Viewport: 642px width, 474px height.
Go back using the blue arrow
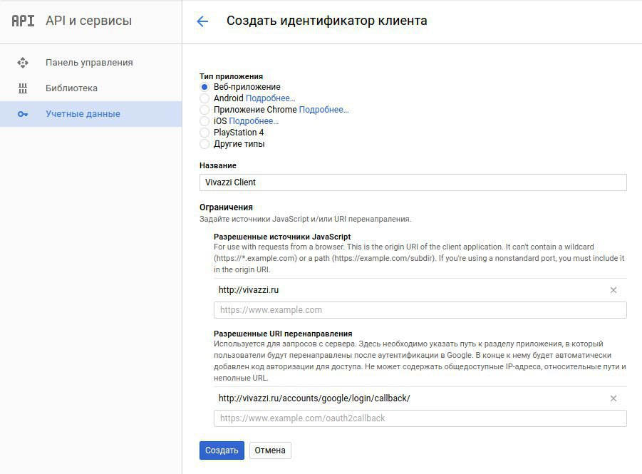[202, 21]
